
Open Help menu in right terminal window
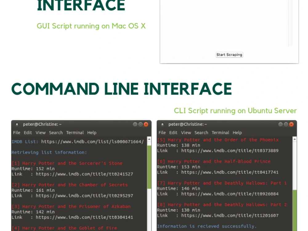point(237,132)
